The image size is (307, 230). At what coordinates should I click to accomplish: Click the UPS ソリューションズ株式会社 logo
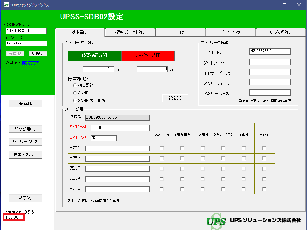(x=254, y=221)
